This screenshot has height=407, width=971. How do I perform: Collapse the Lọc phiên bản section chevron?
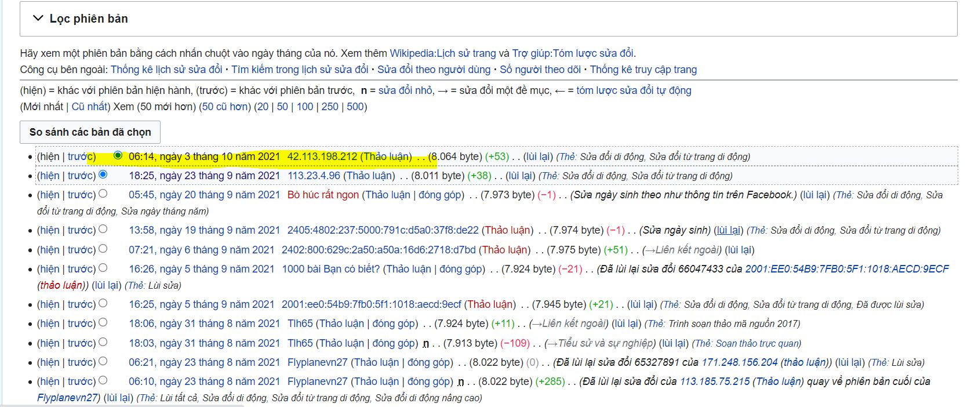pos(38,19)
